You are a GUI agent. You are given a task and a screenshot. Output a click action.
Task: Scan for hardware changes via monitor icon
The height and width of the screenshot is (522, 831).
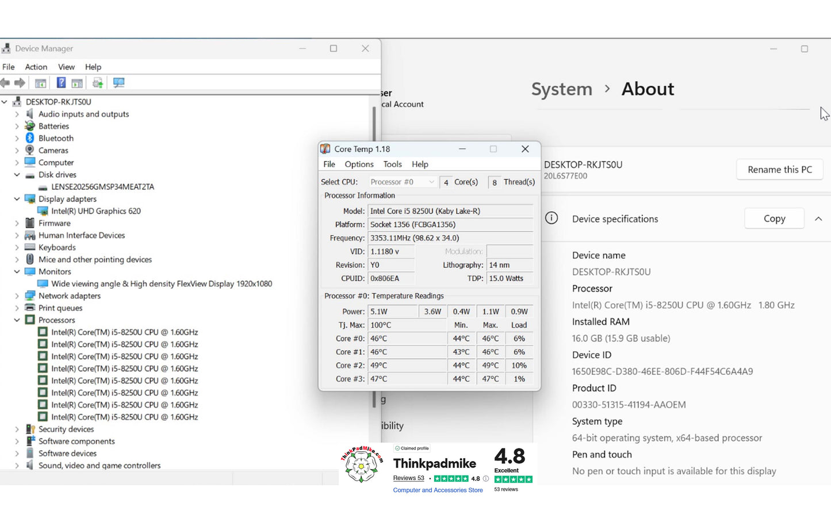118,83
